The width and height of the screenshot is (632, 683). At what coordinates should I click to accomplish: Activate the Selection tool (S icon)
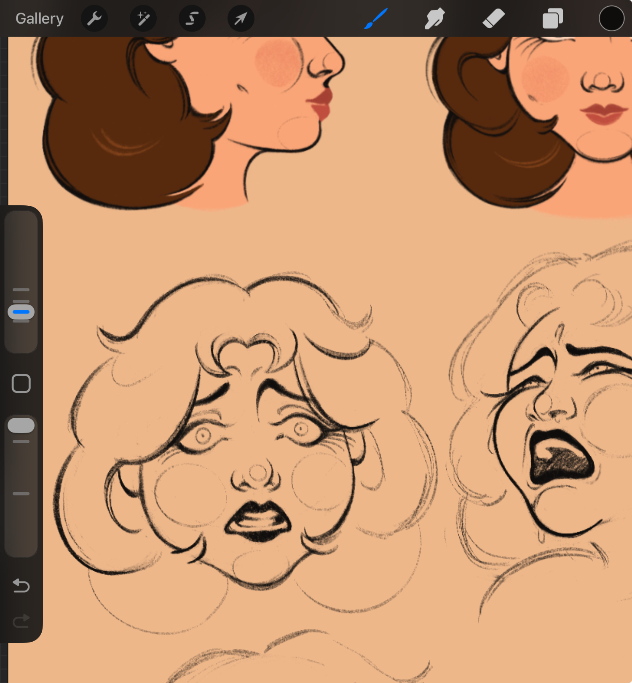pyautogui.click(x=192, y=19)
